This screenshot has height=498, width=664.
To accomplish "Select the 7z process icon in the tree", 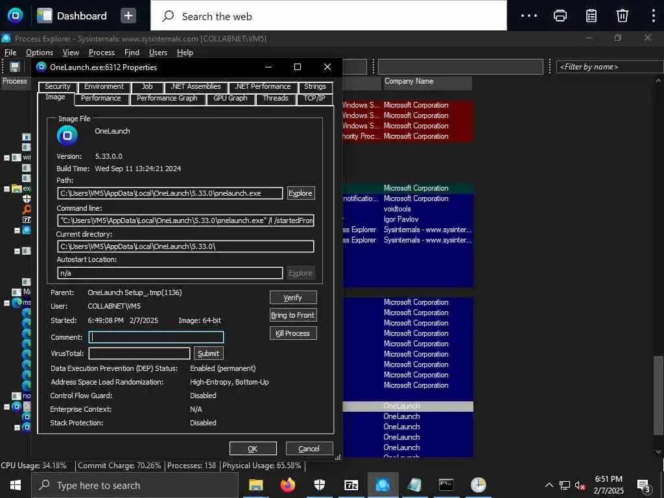I will click(26, 220).
